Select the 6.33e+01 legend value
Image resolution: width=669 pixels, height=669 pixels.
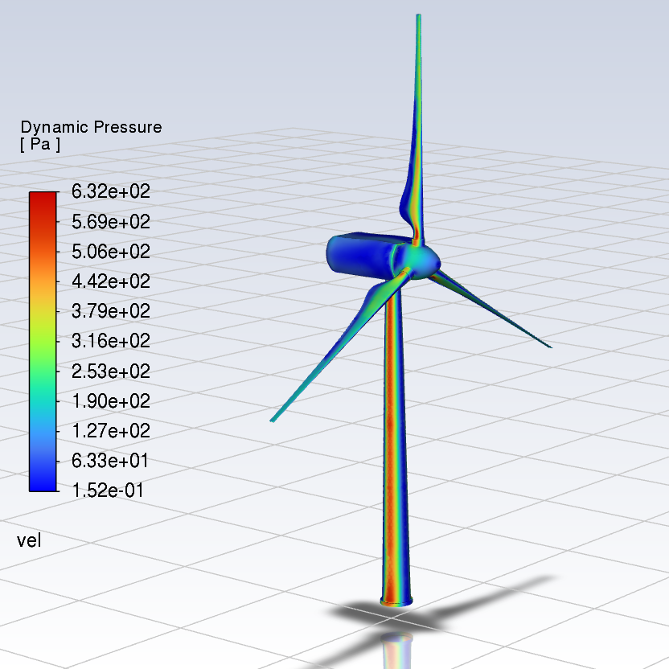(x=110, y=461)
